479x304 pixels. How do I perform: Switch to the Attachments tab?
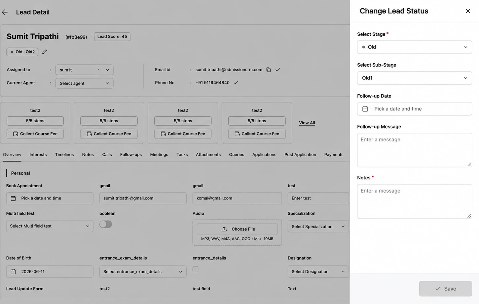pos(208,155)
